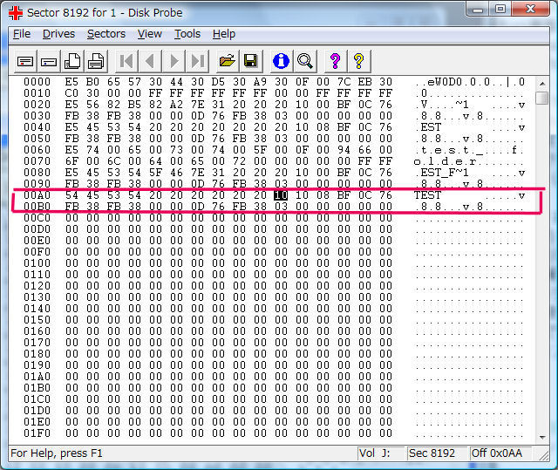Click the Disk Probe red cross title icon
Image resolution: width=558 pixels, height=470 pixels.
(x=16, y=13)
